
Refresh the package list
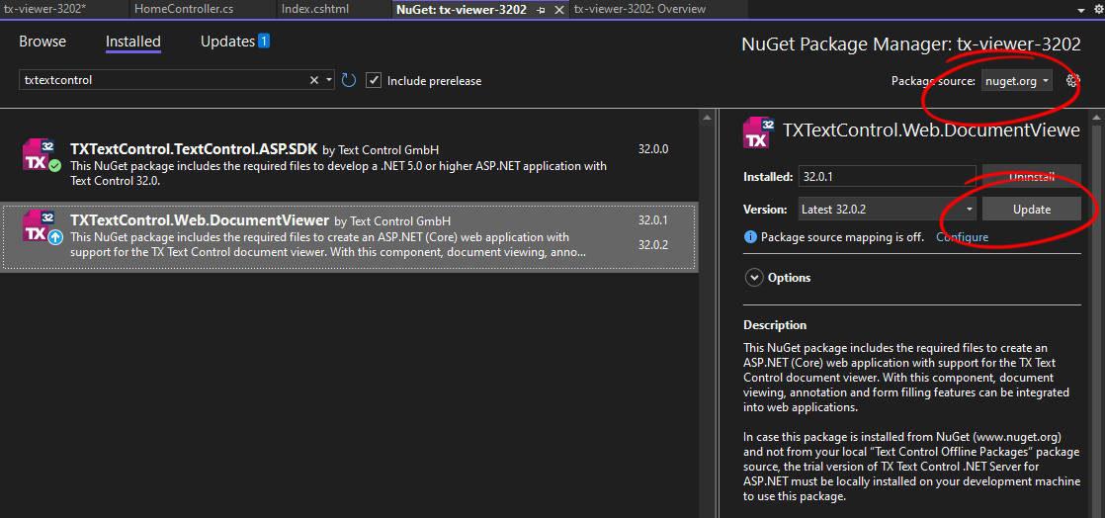[349, 80]
